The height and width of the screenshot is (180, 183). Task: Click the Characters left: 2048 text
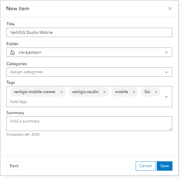[x=23, y=134]
